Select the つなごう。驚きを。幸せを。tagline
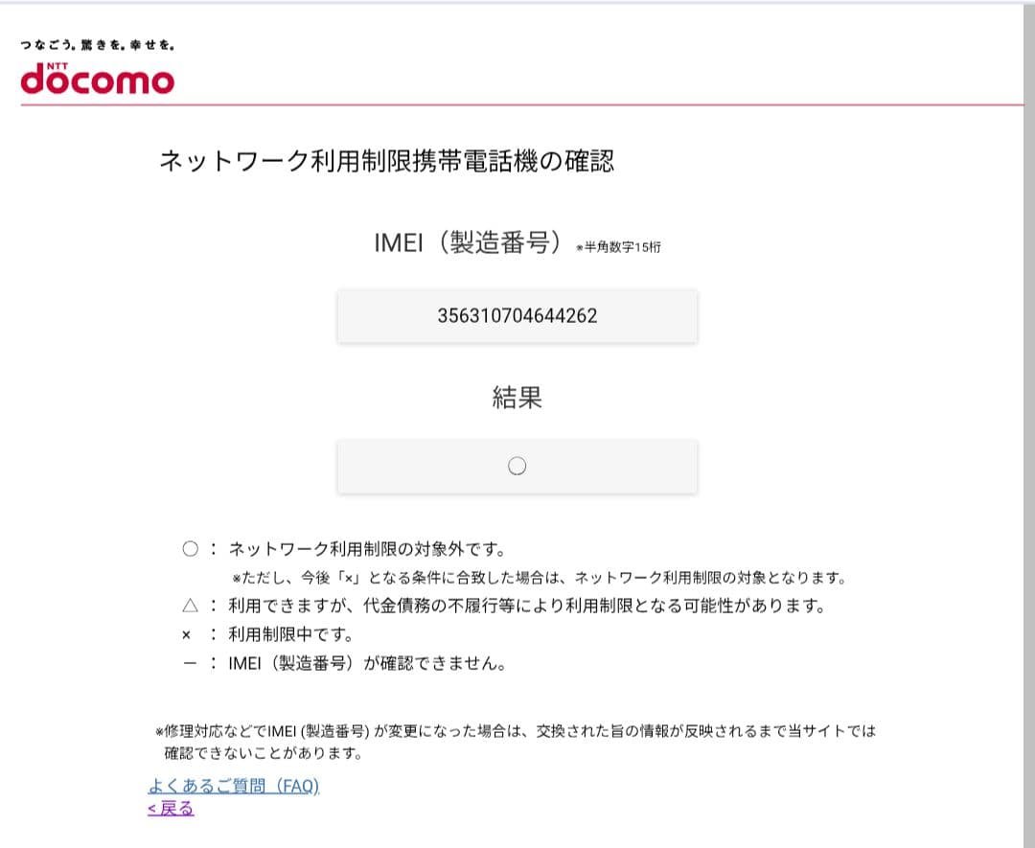1035x848 pixels. pyautogui.click(x=100, y=43)
